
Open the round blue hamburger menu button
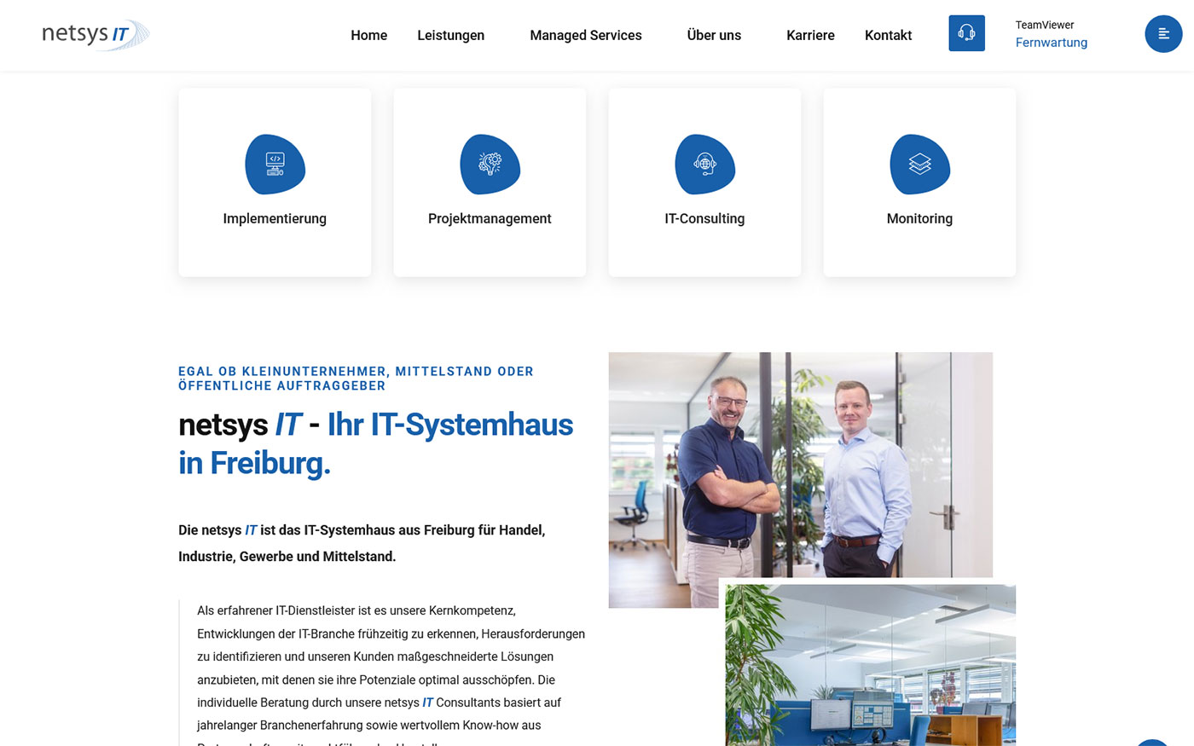(1163, 34)
